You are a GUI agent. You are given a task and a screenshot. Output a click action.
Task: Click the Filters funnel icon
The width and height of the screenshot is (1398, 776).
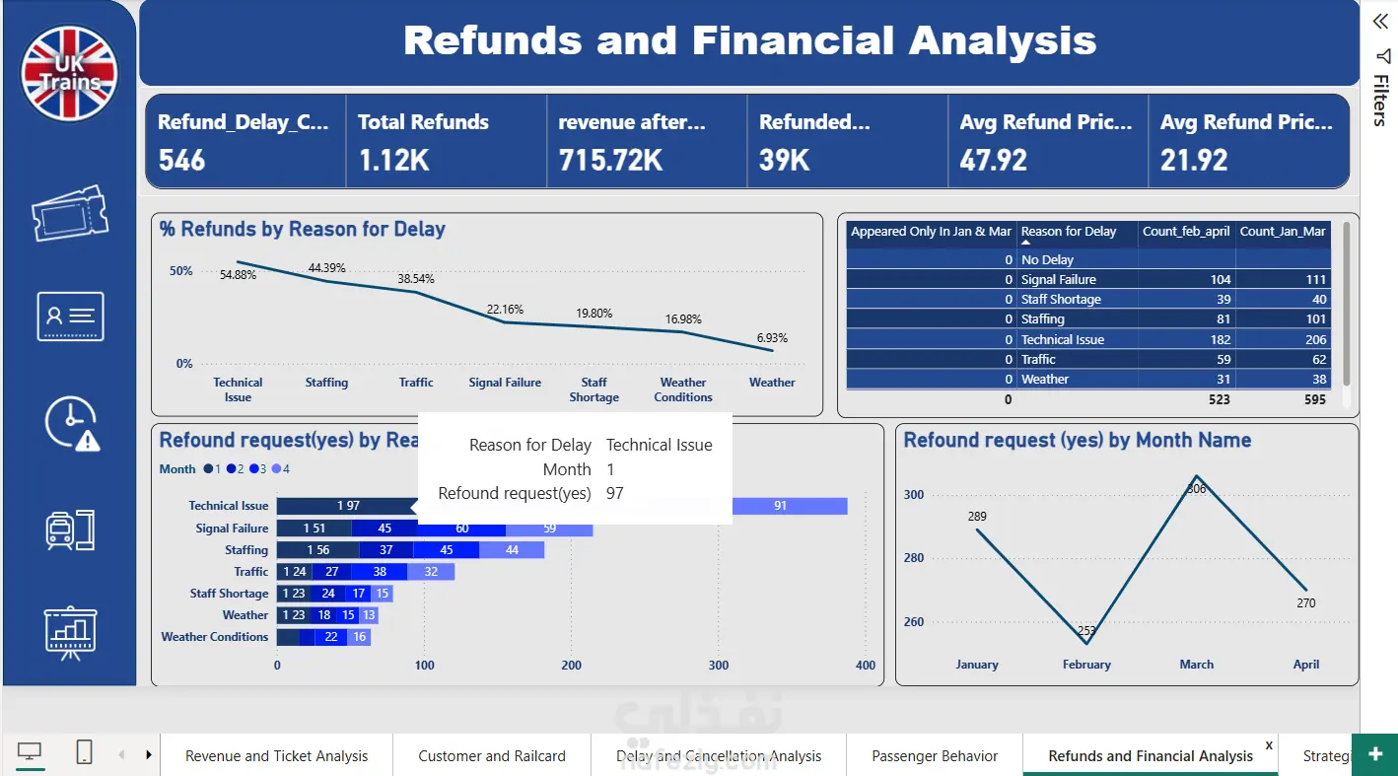coord(1381,56)
